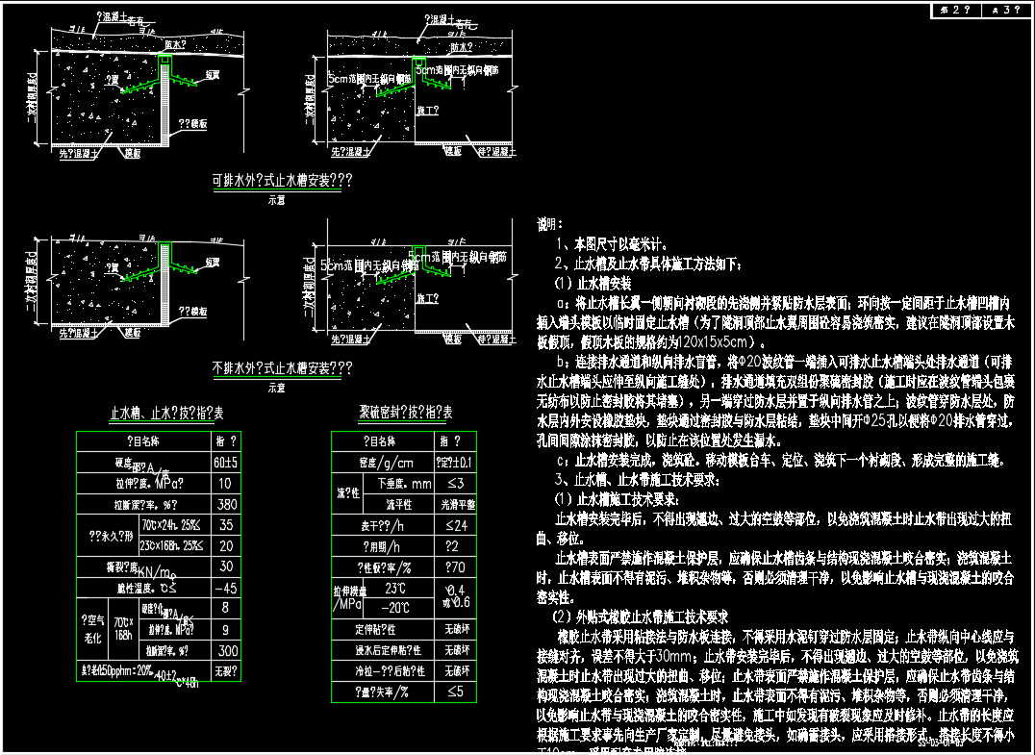Click the drainable water-stop title '可排水外?式止水槽安装???'
The width and height of the screenshot is (1035, 755).
point(281,181)
